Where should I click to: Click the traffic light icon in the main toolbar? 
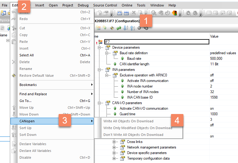click(x=174, y=13)
